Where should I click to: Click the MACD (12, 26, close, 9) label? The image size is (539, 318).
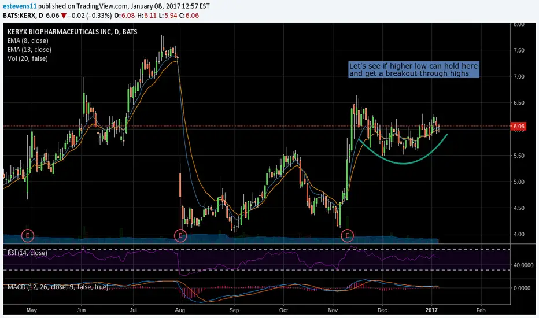[x=58, y=287]
